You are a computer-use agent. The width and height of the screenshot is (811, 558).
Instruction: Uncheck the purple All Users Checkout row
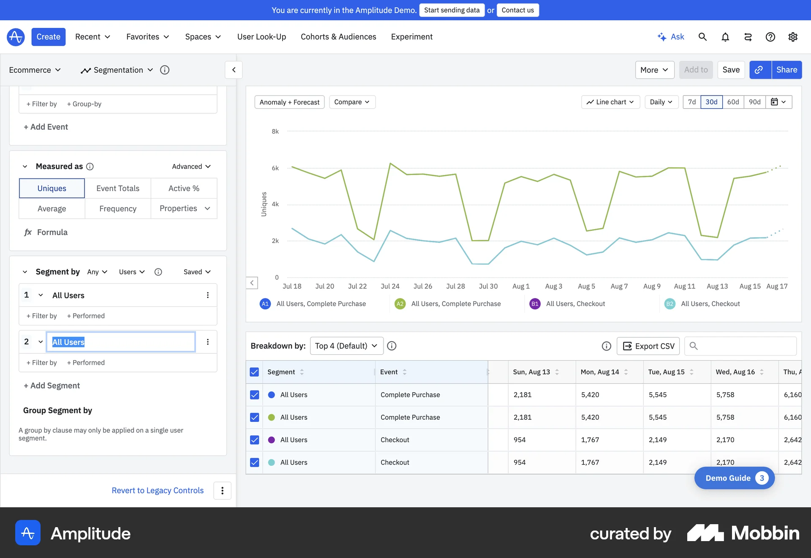click(254, 440)
